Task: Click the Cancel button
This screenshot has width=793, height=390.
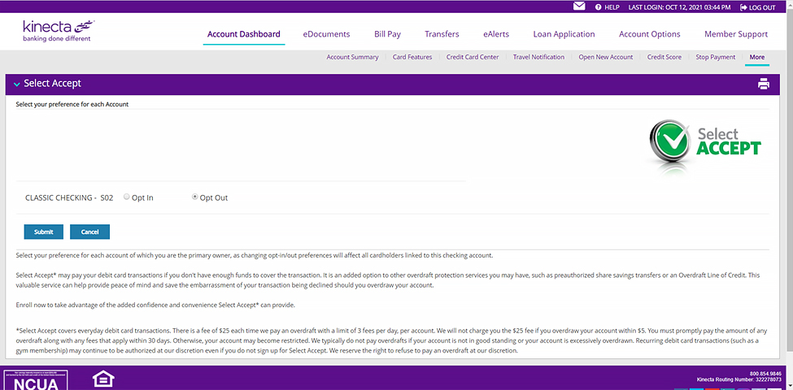Action: (89, 232)
